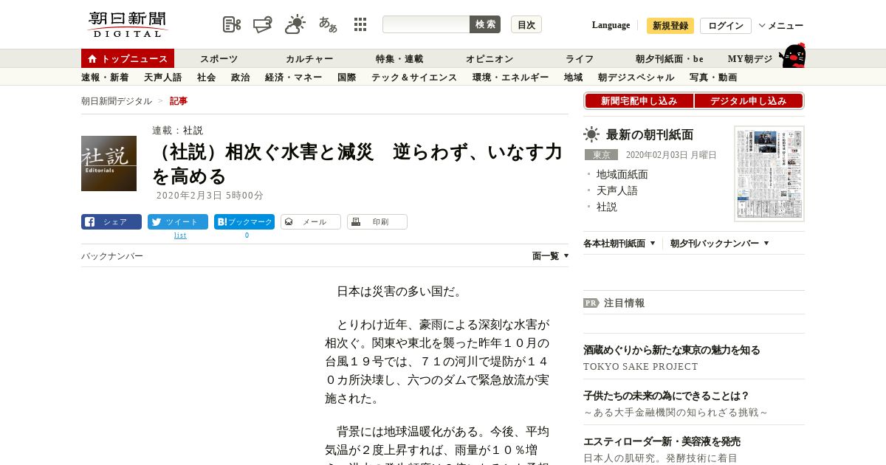Expand 各本社朝刊紙面 dropdown

[619, 243]
